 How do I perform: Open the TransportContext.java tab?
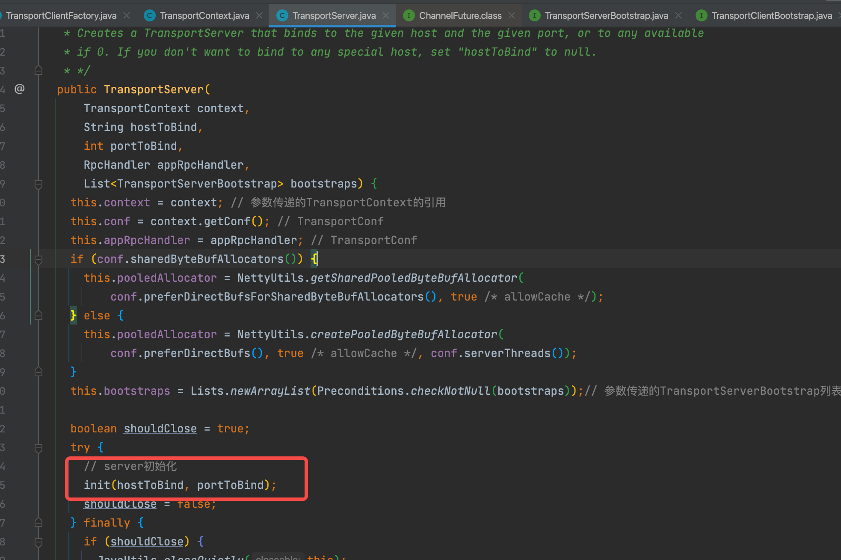tap(204, 16)
